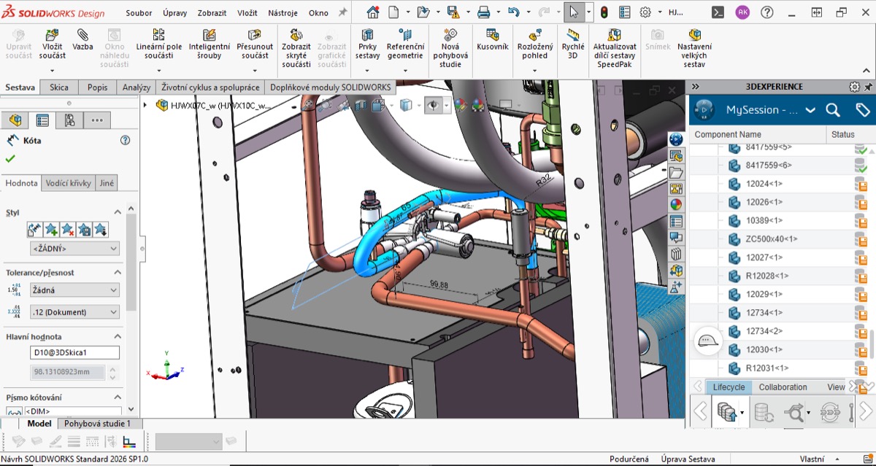Open the Nástroje menu
The height and width of the screenshot is (466, 876).
[284, 12]
